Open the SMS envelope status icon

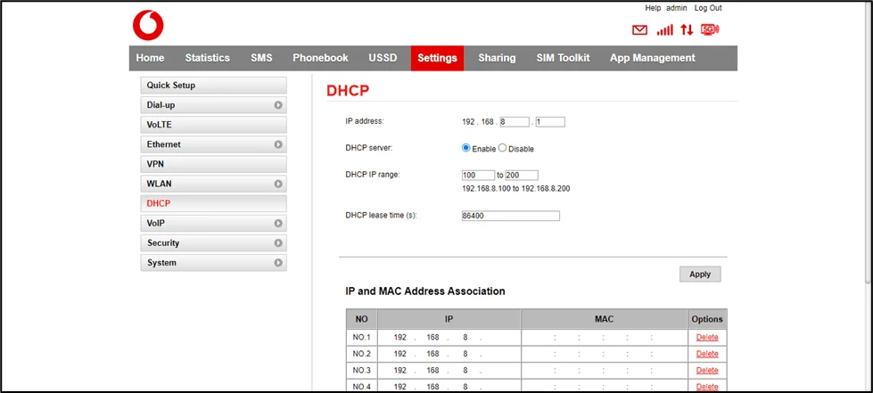click(x=640, y=30)
